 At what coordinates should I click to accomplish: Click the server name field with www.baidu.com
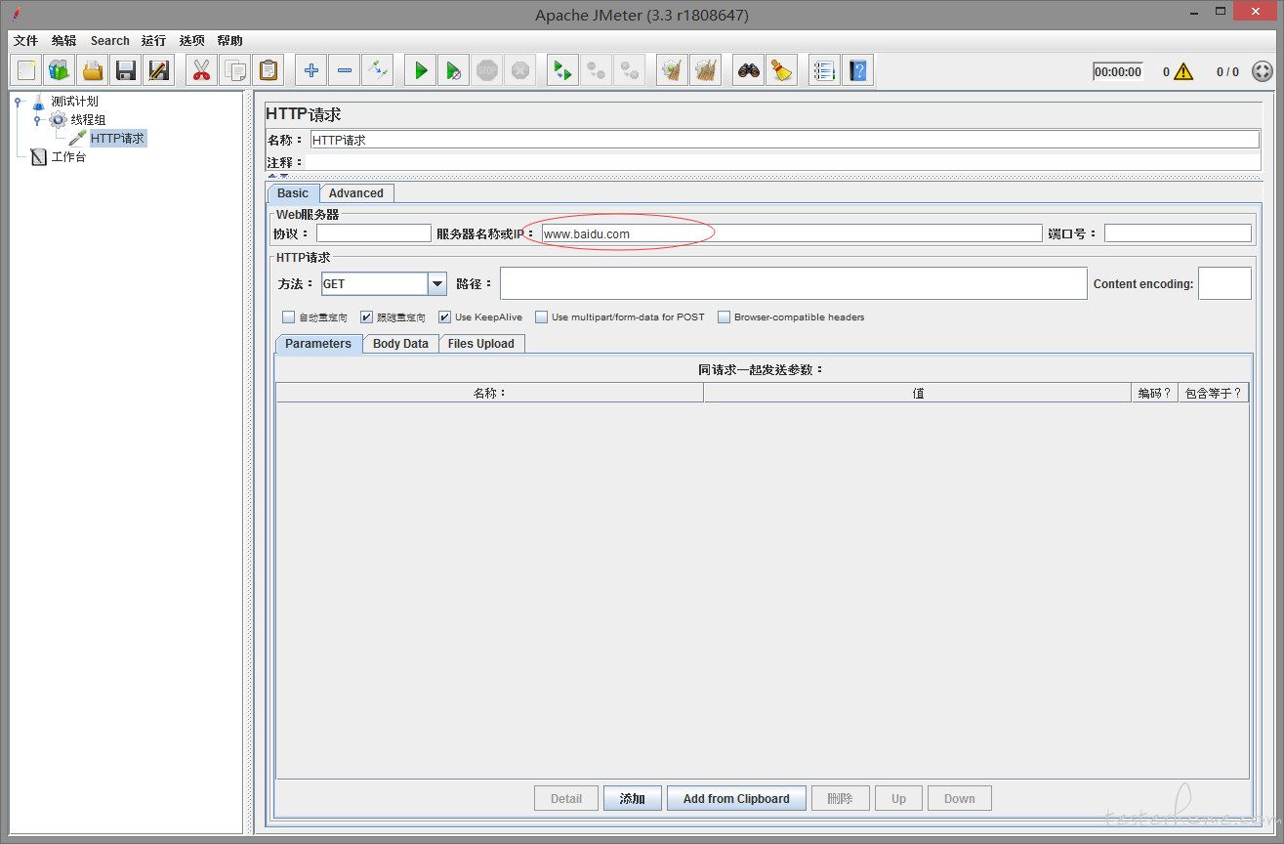pos(791,233)
